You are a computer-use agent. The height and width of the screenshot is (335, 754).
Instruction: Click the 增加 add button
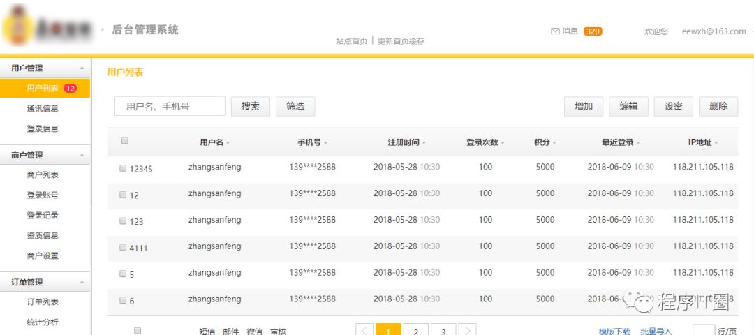[584, 107]
